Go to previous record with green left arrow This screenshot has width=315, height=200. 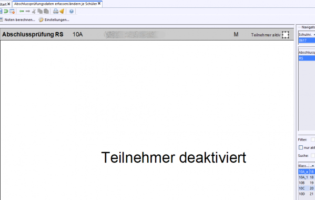(22, 11)
